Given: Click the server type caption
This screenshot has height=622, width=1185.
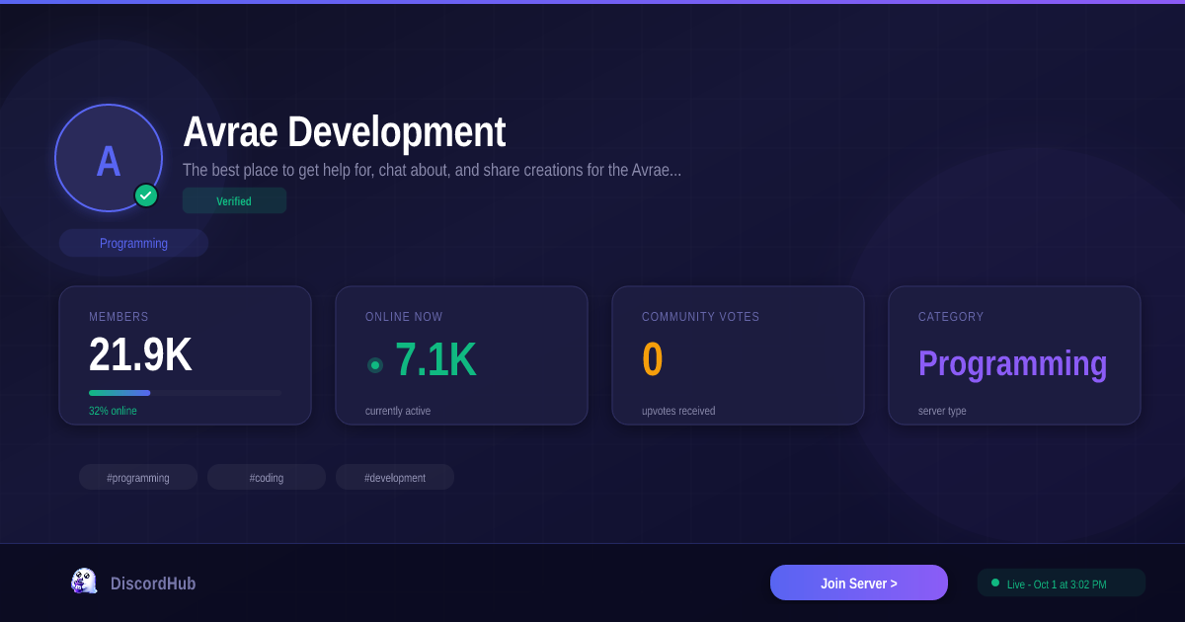Looking at the screenshot, I should [942, 411].
